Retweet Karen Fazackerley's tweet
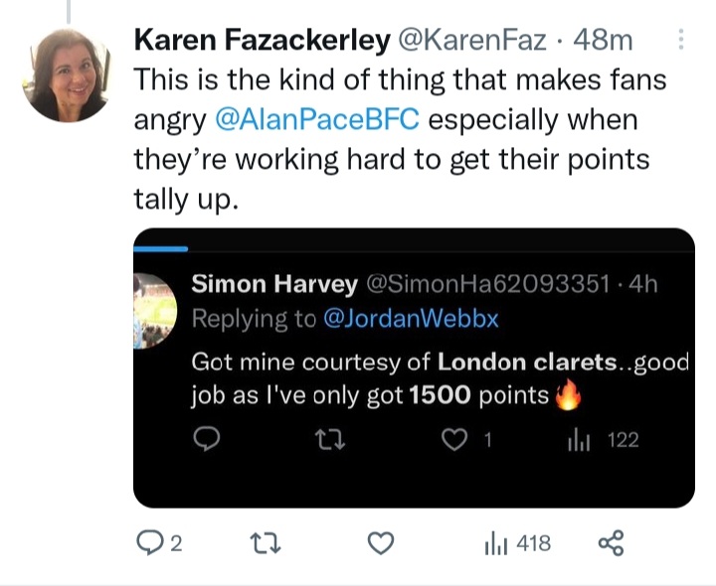 (x=264, y=543)
